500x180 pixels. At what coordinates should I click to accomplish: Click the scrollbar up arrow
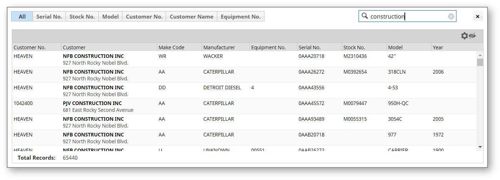480,55
